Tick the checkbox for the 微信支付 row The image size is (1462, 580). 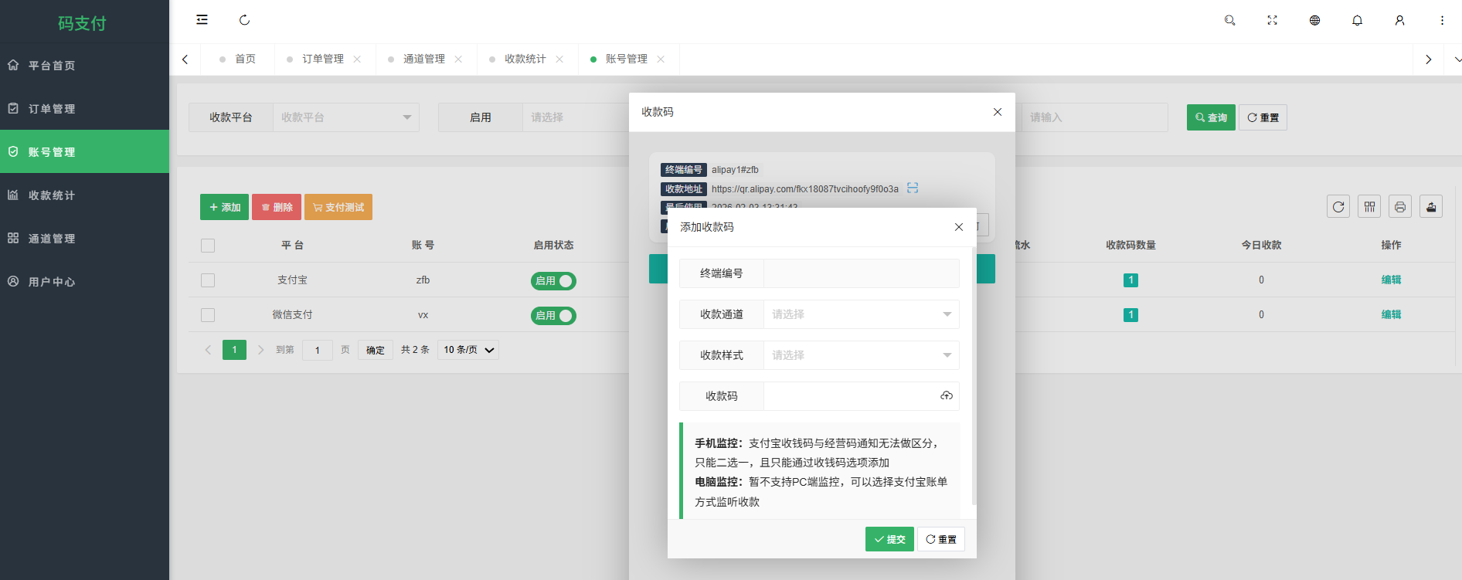[x=208, y=315]
